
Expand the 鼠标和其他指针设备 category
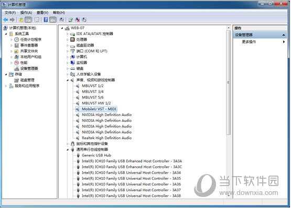[x=68, y=144]
